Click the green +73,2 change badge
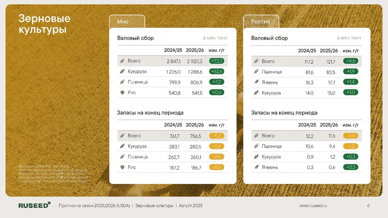Image resolution: width=388 pixels, height=218 pixels. pos(217,61)
